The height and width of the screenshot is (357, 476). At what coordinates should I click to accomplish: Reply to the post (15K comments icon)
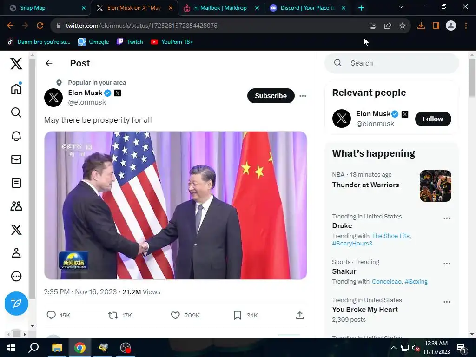[51, 315]
